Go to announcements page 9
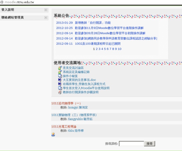 (x=116, y=49)
